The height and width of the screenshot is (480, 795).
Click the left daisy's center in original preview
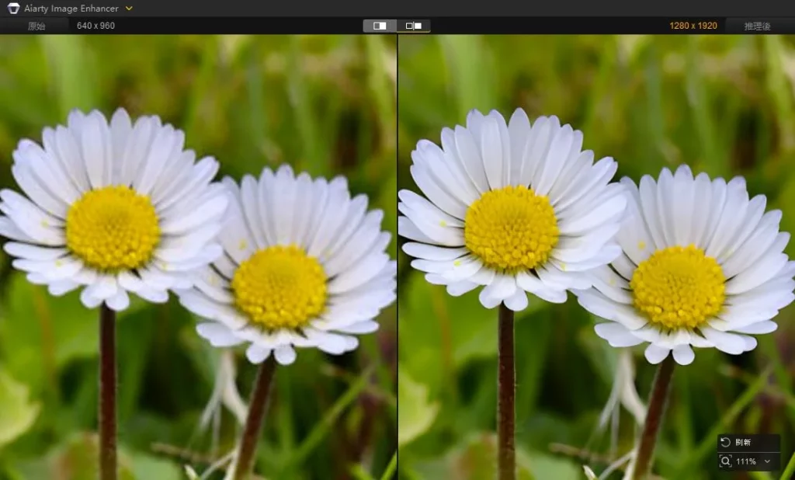[113, 228]
